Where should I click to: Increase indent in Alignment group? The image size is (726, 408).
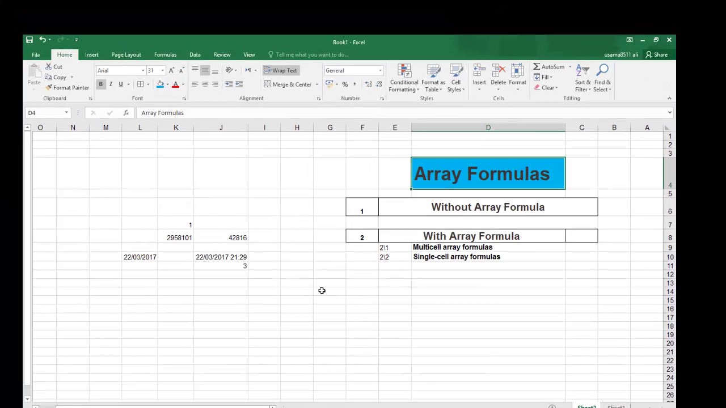239,84
